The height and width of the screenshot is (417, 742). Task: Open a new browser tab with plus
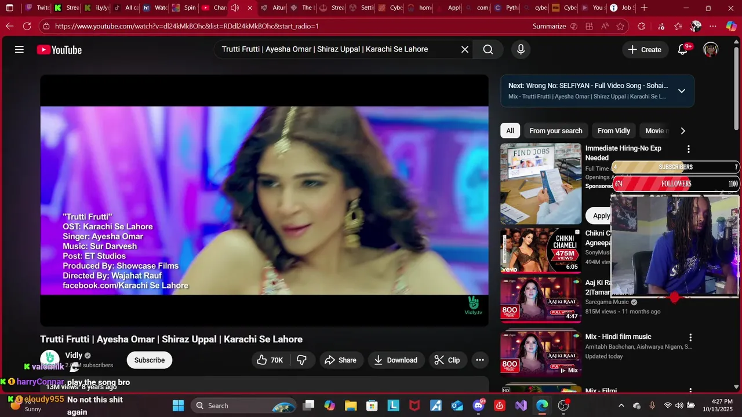coord(645,8)
